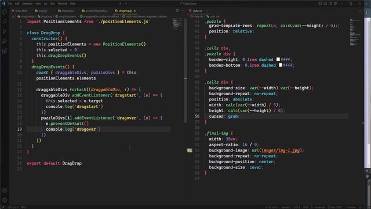Go back with the left arrow
The height and width of the screenshot is (209, 371).
click(120, 3)
